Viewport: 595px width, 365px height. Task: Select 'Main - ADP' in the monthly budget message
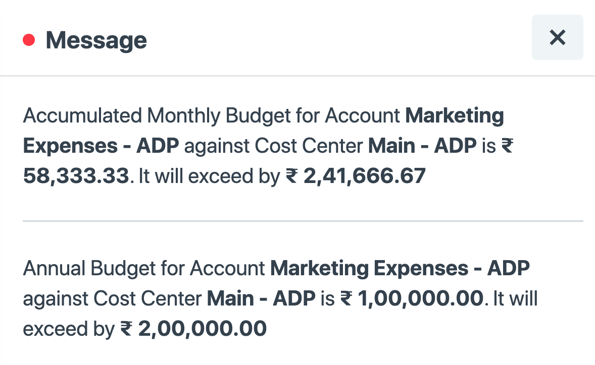[x=422, y=146]
